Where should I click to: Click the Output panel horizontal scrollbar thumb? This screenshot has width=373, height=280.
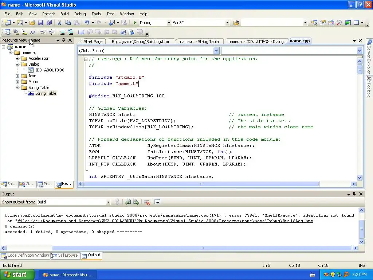coord(202,248)
